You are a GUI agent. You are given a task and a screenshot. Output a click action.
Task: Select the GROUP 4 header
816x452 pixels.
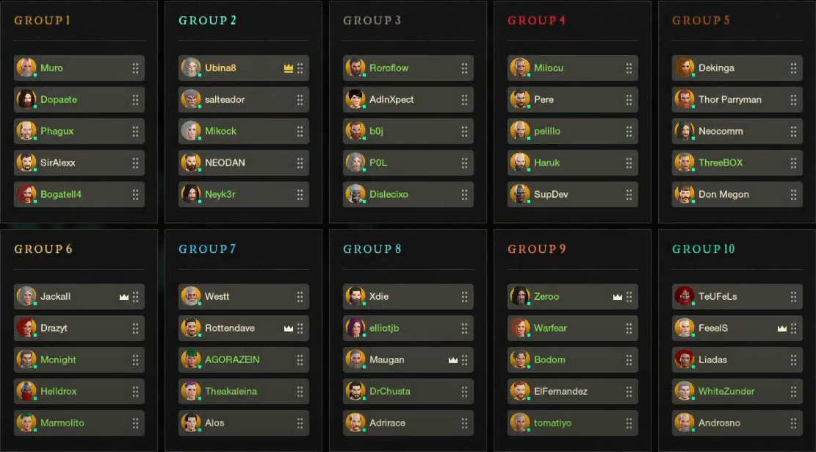pos(536,21)
